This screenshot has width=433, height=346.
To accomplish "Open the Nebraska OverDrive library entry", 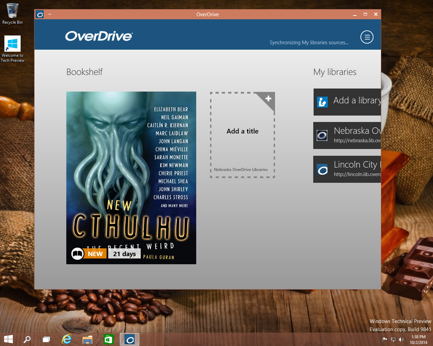I will click(x=347, y=135).
